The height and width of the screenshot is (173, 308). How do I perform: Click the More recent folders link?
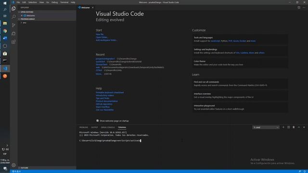pos(99,74)
